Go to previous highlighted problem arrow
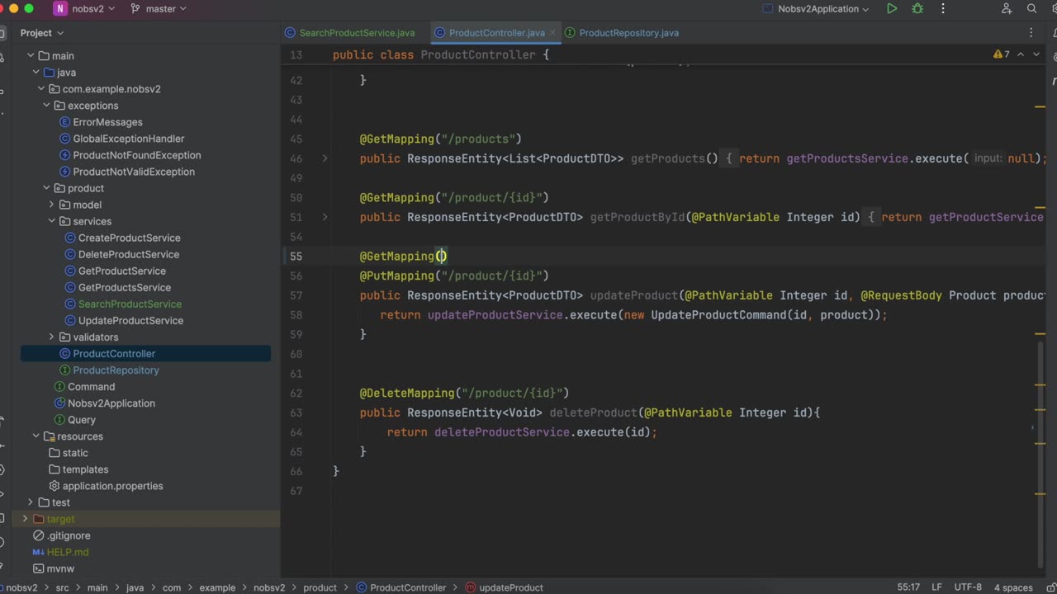The height and width of the screenshot is (594, 1057). click(1021, 54)
